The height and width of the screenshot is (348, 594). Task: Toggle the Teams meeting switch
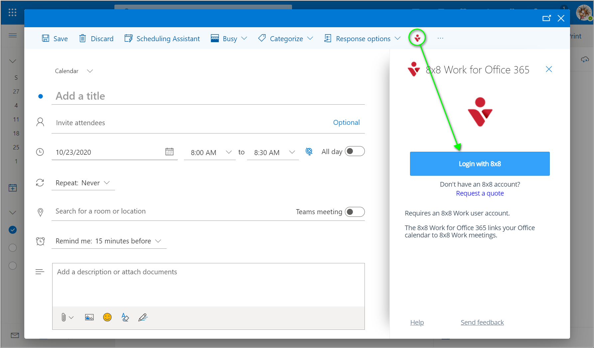click(355, 212)
